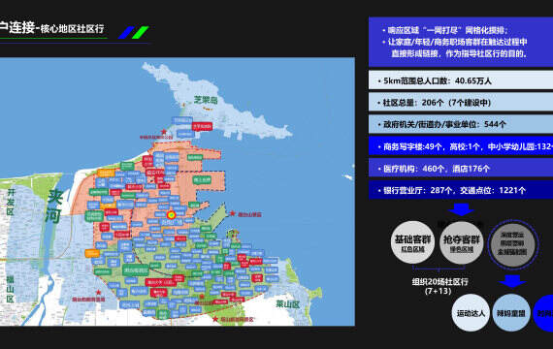Click blue down arrow under the gray dashed circle

[x=512, y=281]
